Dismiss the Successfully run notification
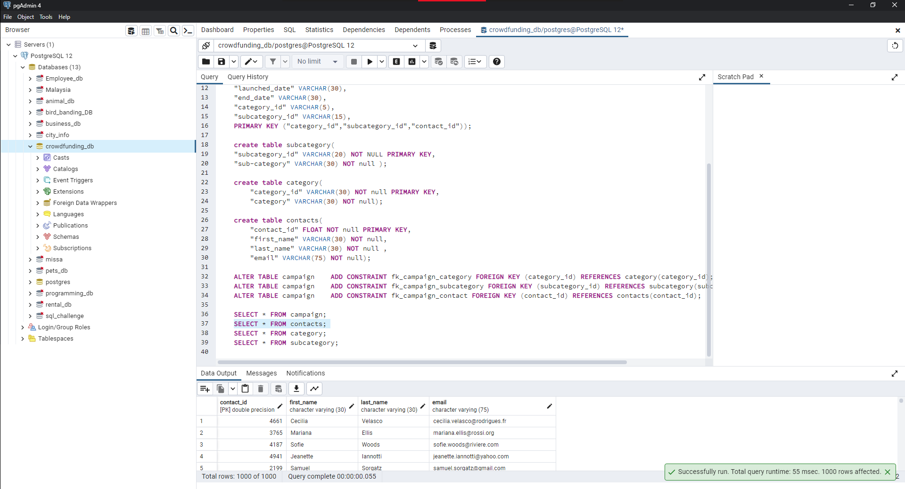The height and width of the screenshot is (489, 905). tap(888, 472)
